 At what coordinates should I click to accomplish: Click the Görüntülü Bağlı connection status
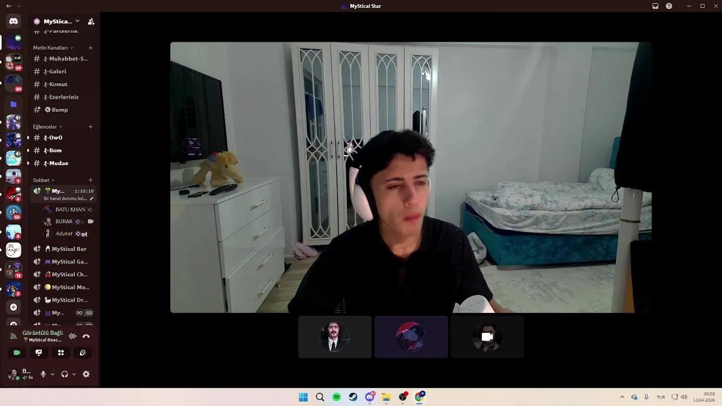43,333
